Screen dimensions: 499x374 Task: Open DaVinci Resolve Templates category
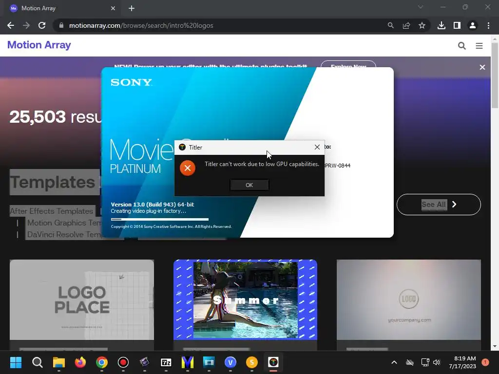[x=64, y=234]
